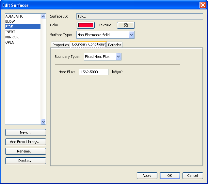Open the red Color swatch picker
This screenshot has width=208, height=184.
pyautogui.click(x=86, y=25)
